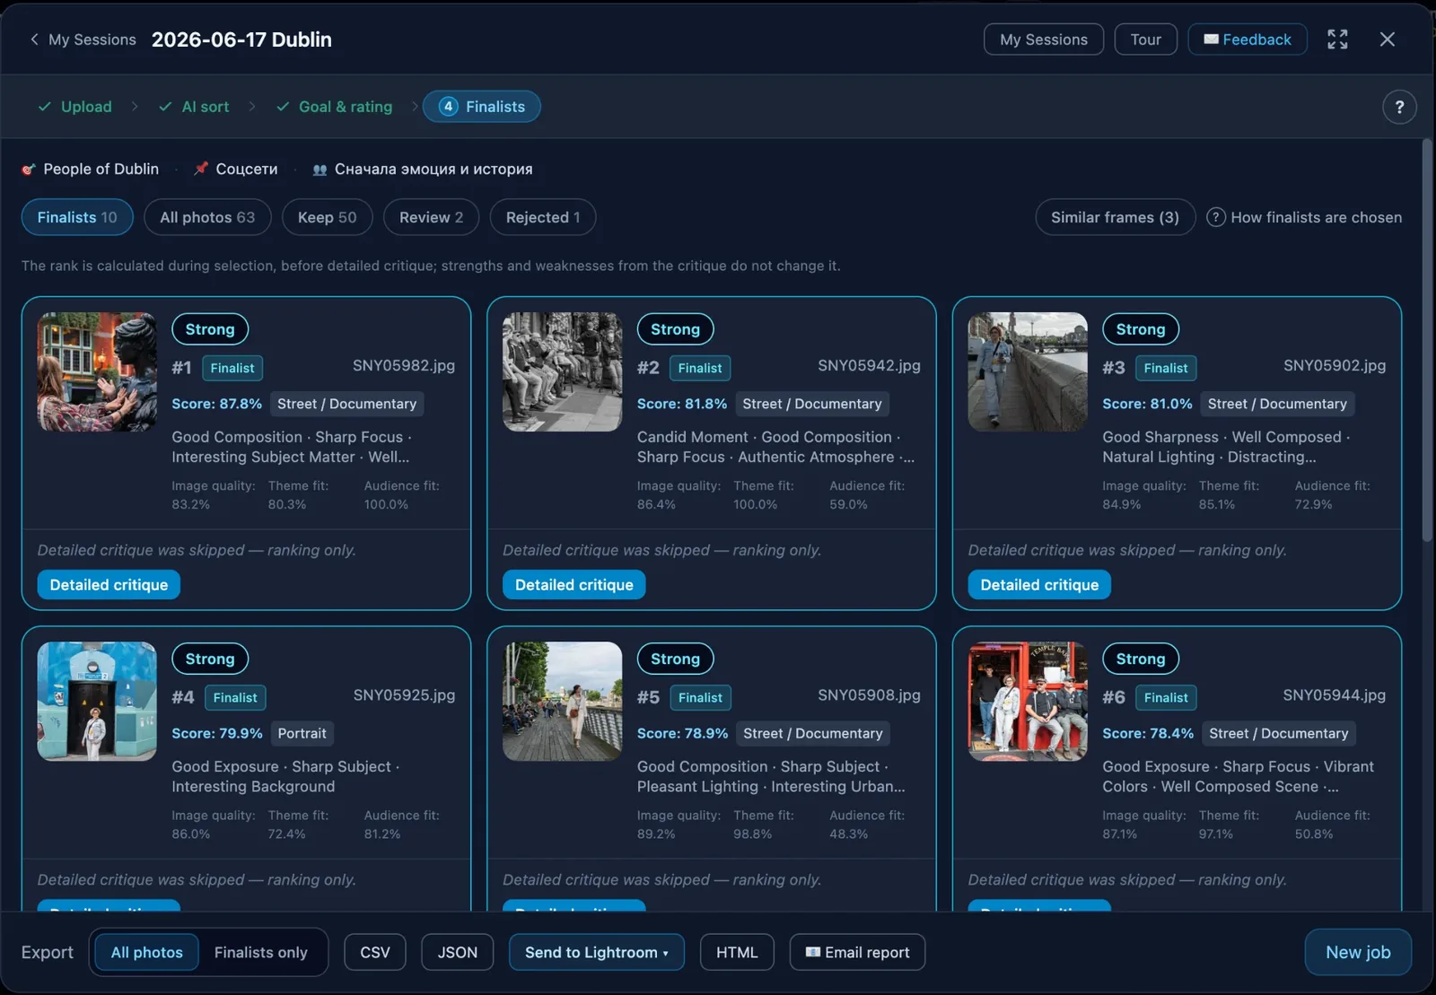Toggle the Similar frames (3) filter
Screen dimensions: 1436x995
coord(1115,217)
